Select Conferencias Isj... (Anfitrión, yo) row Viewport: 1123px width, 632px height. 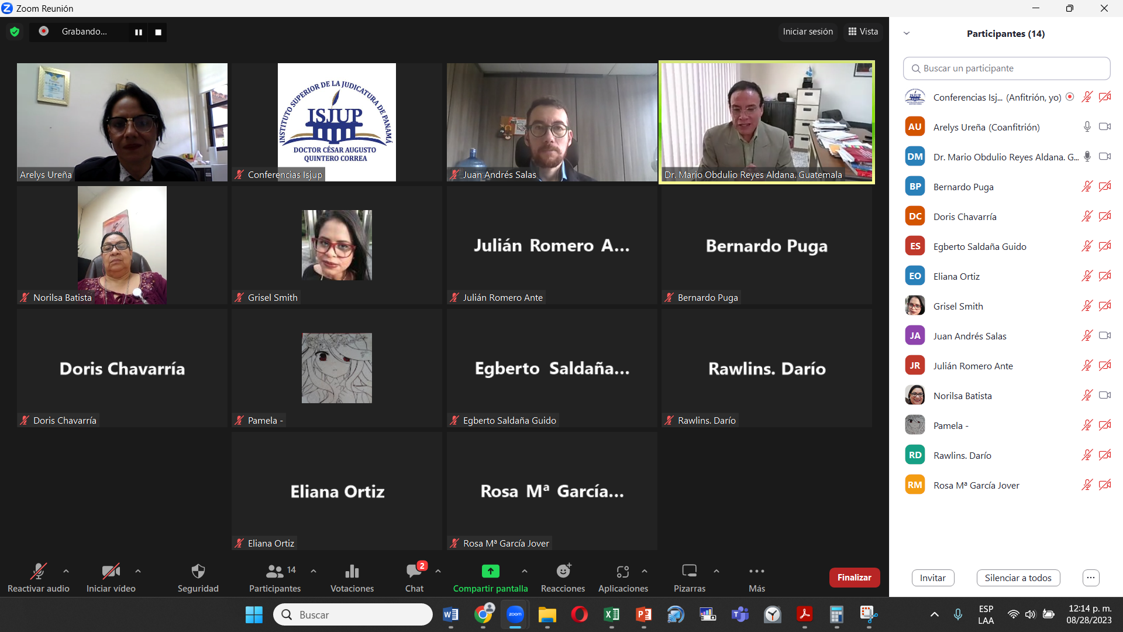coord(1007,97)
